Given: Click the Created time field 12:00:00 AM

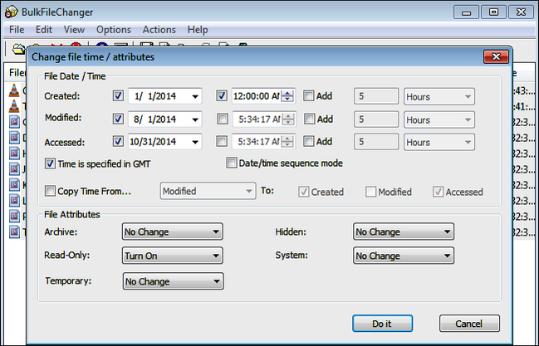Looking at the screenshot, I should tap(256, 96).
